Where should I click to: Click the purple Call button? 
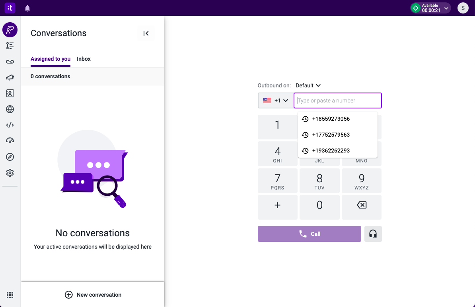click(309, 234)
